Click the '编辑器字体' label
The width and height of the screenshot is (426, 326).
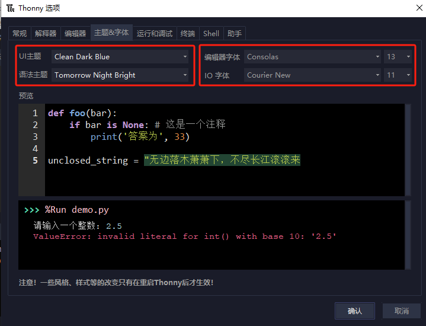coord(222,57)
